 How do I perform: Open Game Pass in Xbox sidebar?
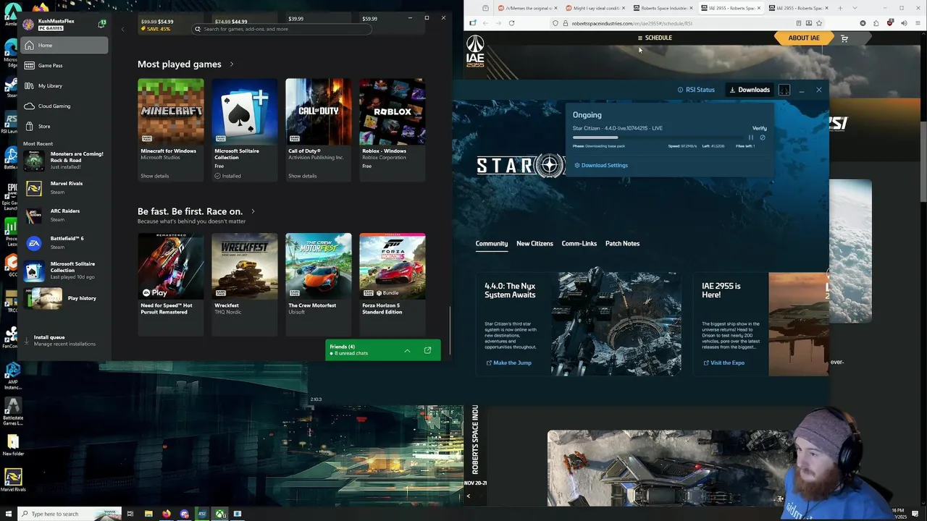64,66
